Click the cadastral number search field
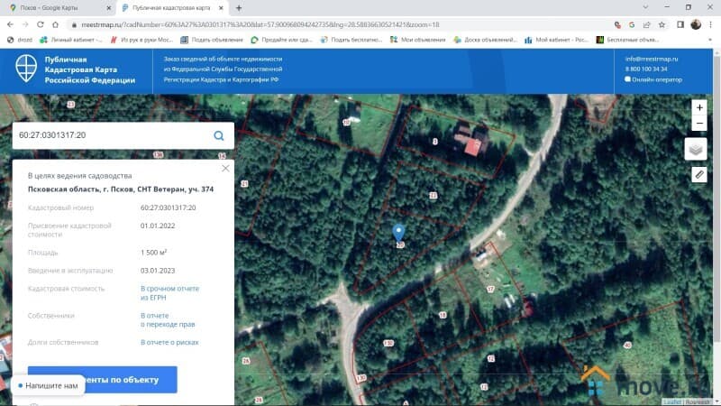The image size is (721, 406). click(113, 135)
